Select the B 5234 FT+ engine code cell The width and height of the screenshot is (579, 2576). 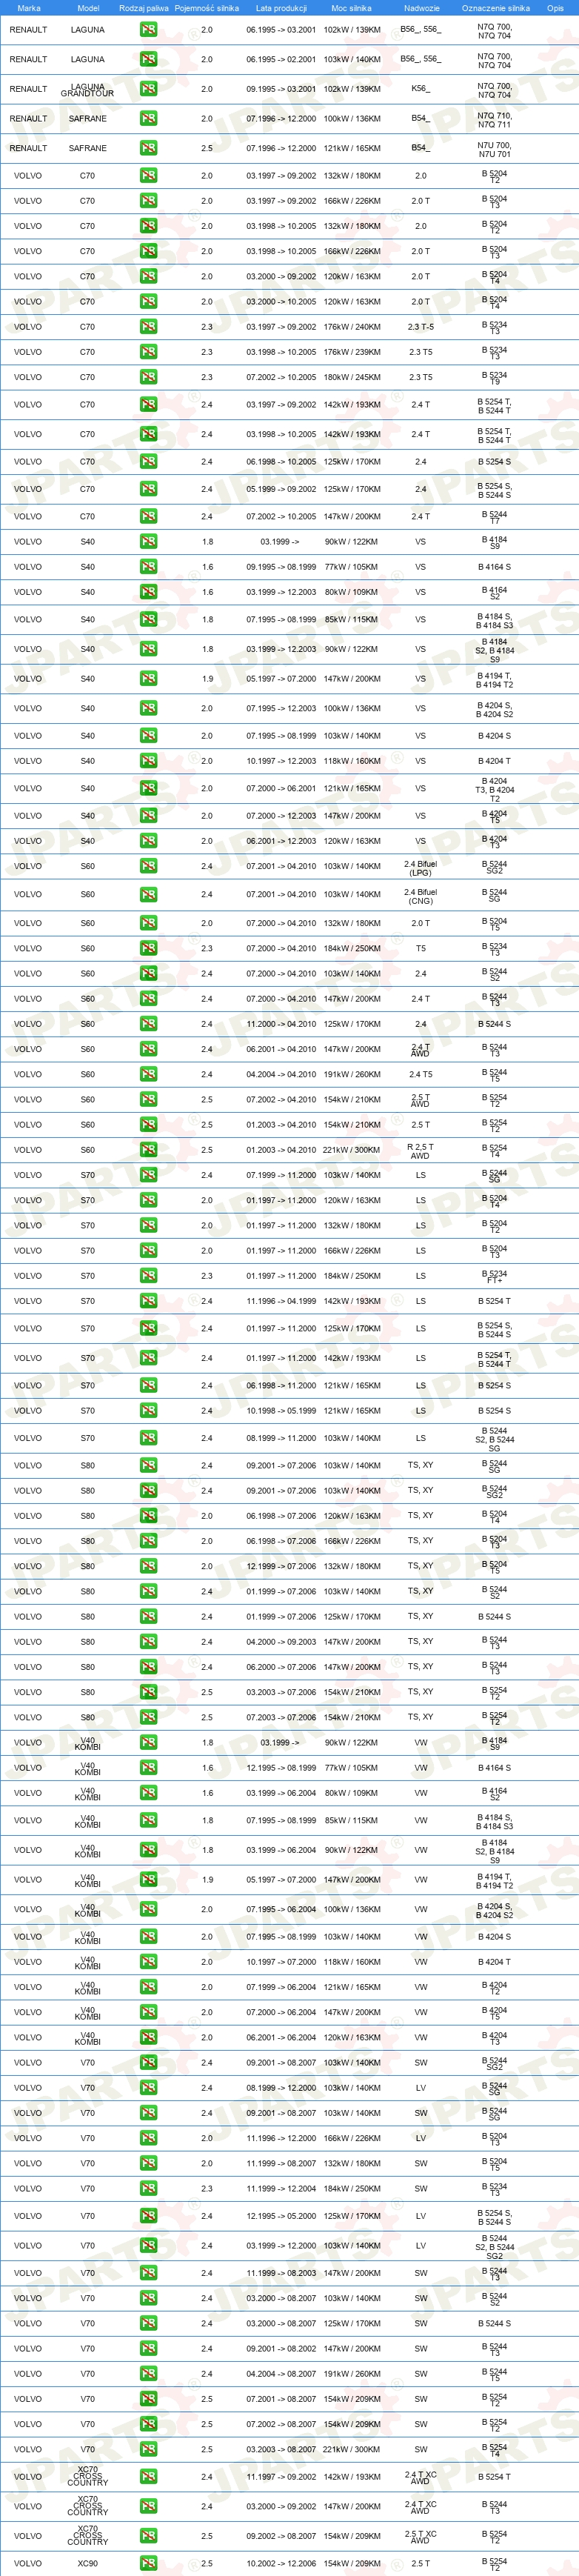494,1277
